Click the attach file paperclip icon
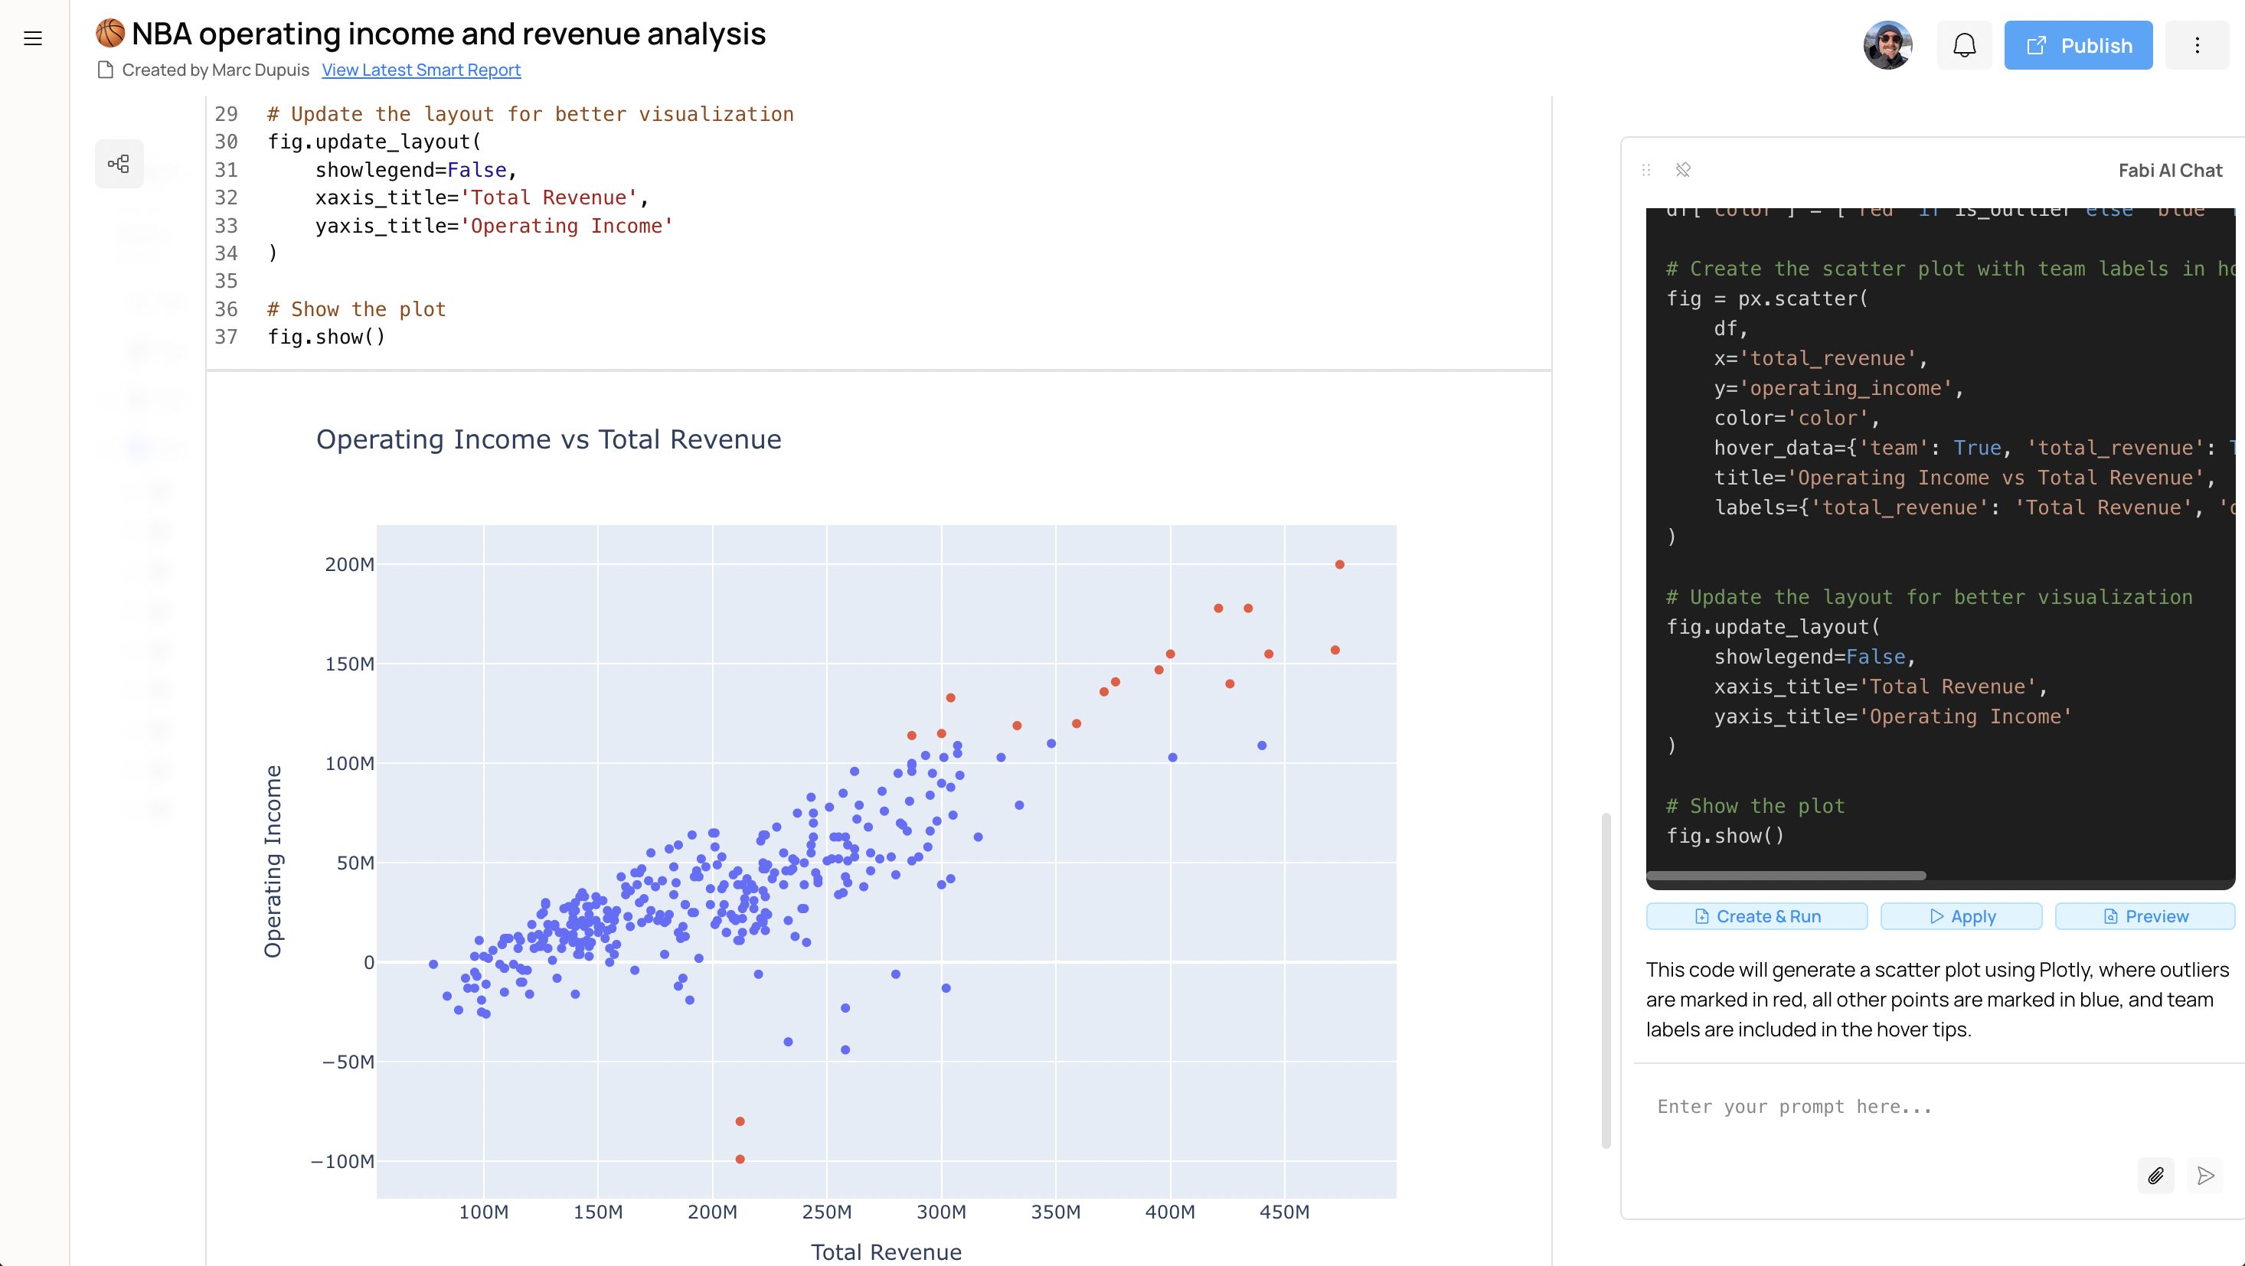This screenshot has height=1266, width=2245. tap(2155, 1176)
